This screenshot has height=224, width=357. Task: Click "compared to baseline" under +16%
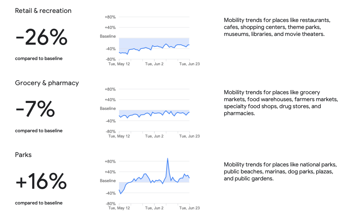[x=39, y=203]
